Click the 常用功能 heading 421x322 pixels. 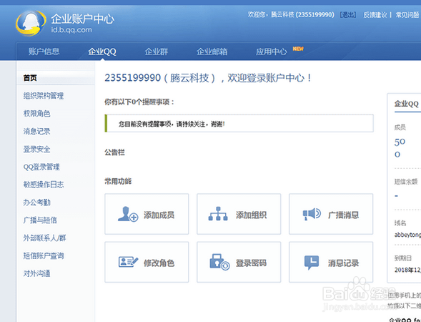tap(118, 181)
